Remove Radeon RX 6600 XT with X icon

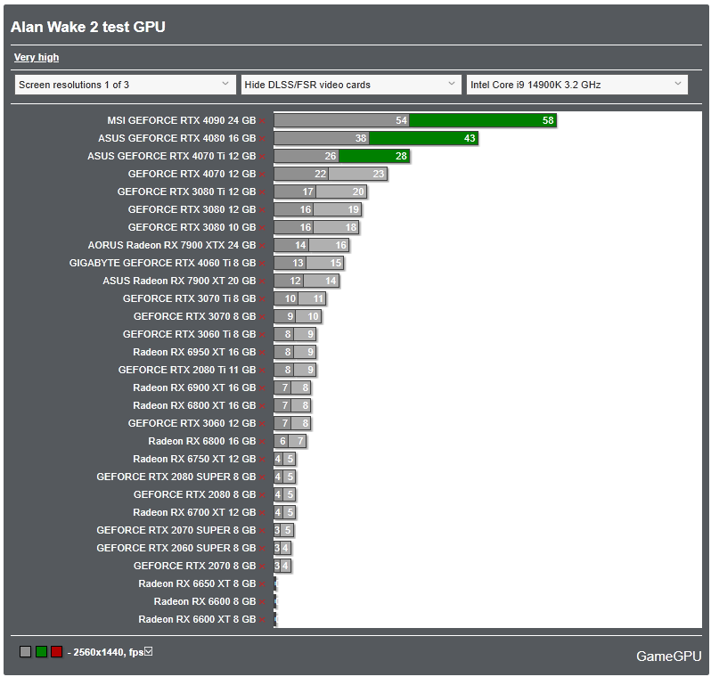click(262, 619)
